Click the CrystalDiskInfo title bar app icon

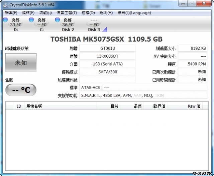(5, 5)
